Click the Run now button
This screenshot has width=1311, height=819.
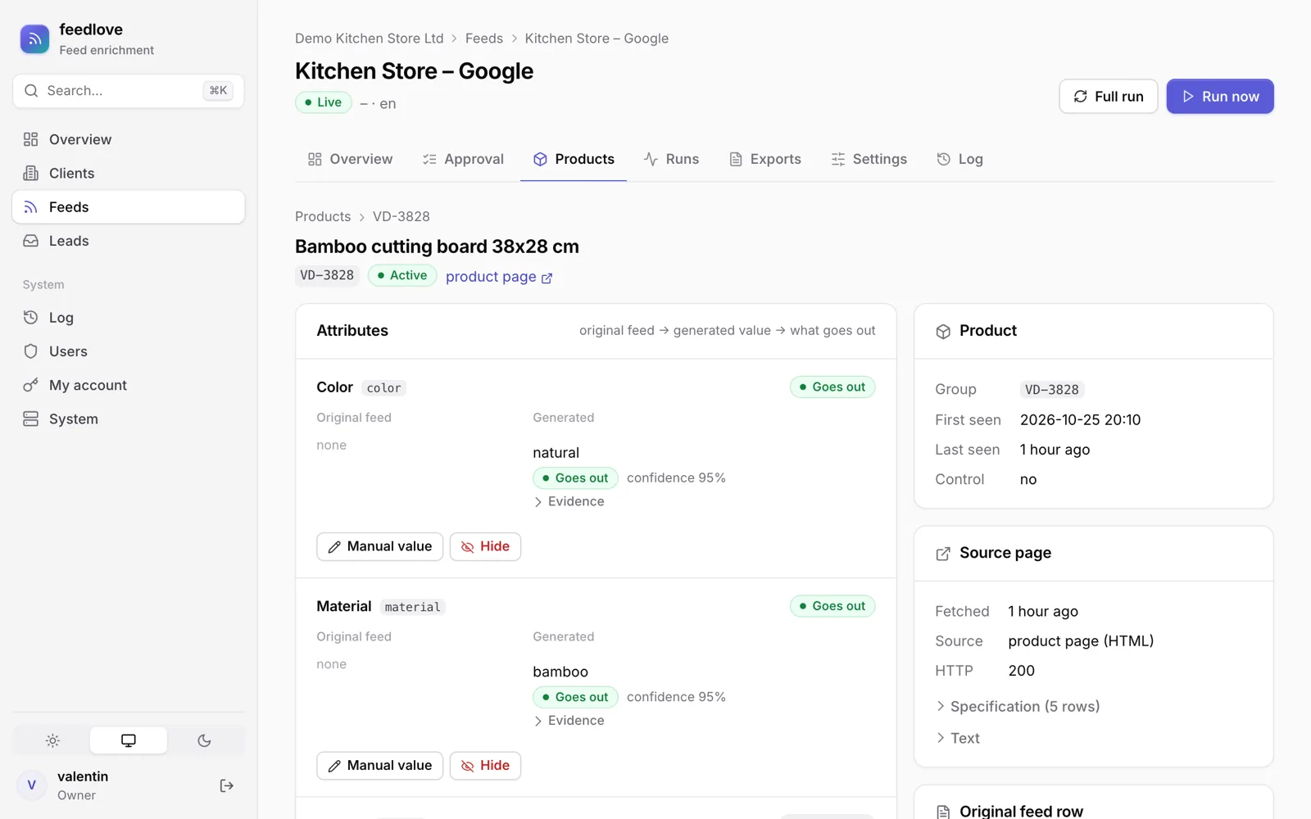(1220, 97)
